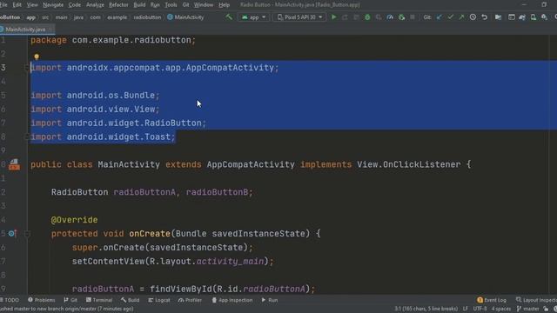
Task: Click the '4 spaces' indent setting
Action: [501, 309]
